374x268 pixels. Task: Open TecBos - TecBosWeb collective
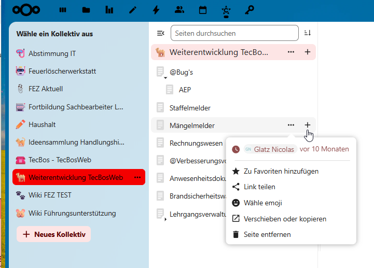tap(79, 160)
